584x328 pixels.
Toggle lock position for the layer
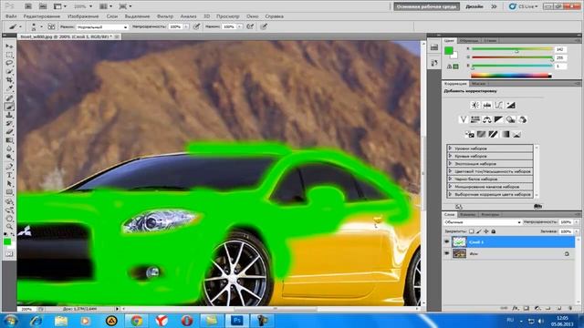point(486,231)
